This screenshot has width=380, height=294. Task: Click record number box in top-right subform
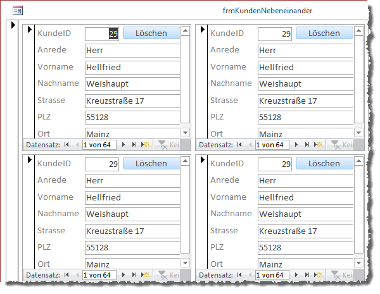point(272,145)
